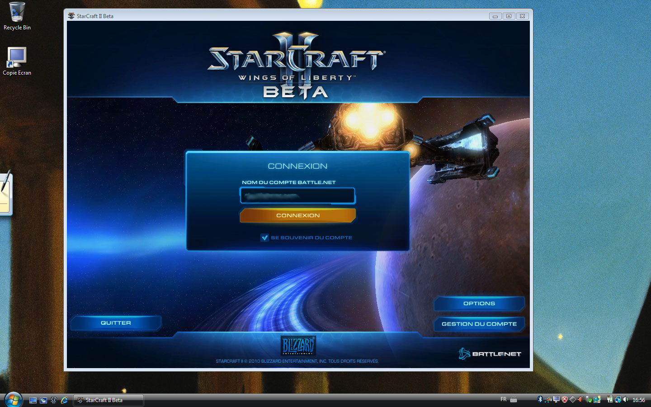Image resolution: width=651 pixels, height=407 pixels.
Task: Maximize the StarCraft II Beta window
Action: coord(509,16)
